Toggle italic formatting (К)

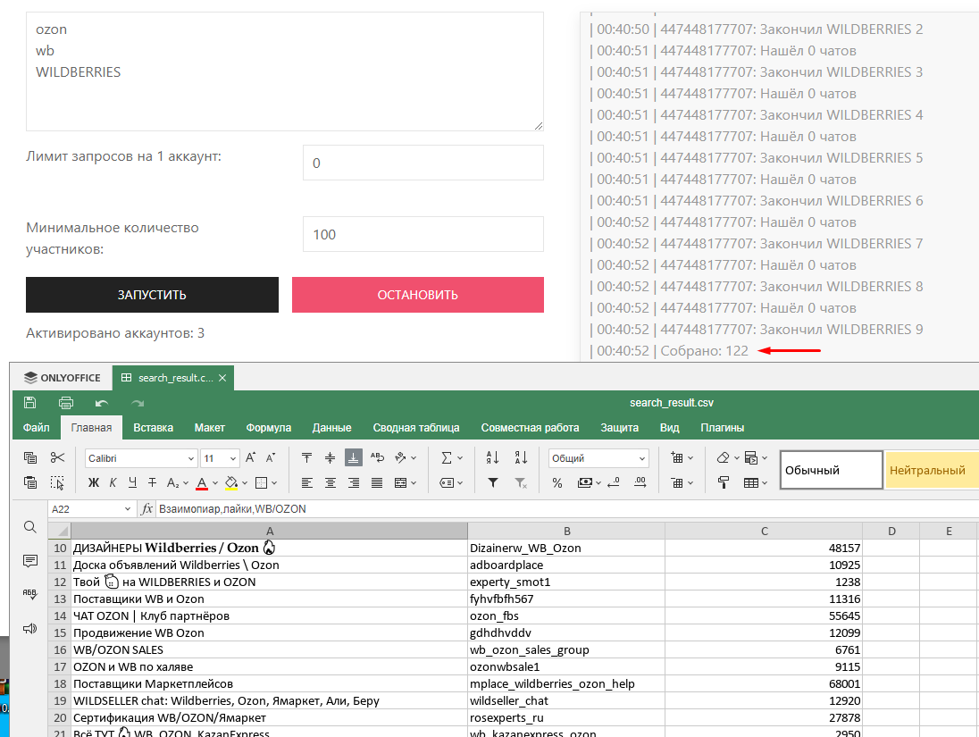click(x=113, y=483)
